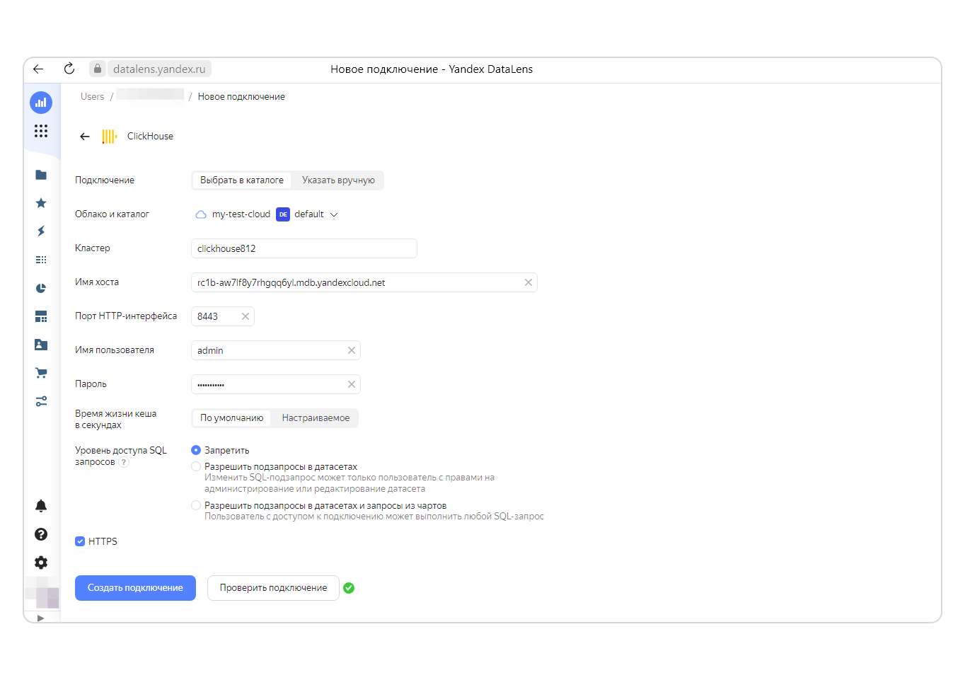Click the lock icon in the address bar
The width and height of the screenshot is (965, 680).
[98, 69]
